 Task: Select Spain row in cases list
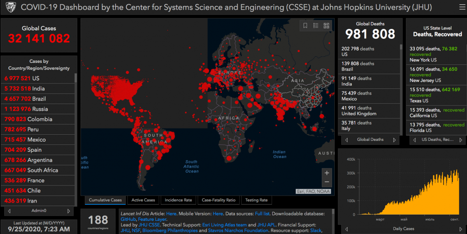pyautogui.click(x=38, y=150)
